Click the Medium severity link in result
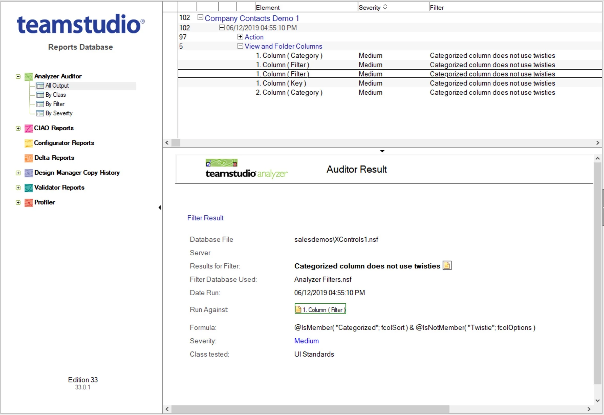The image size is (604, 415). pos(306,341)
